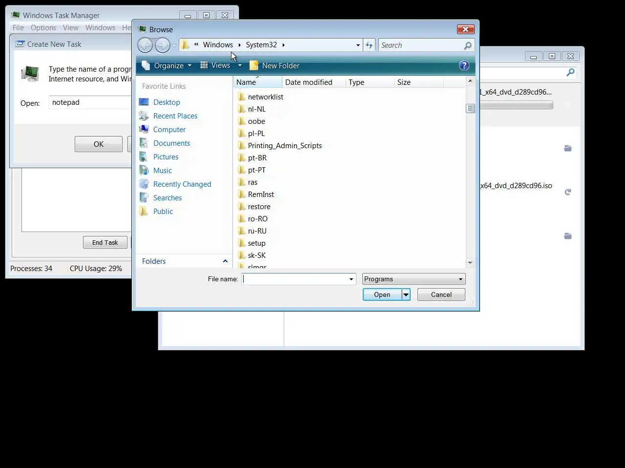Open Task Manager View menu
The image size is (625, 468).
coord(71,28)
